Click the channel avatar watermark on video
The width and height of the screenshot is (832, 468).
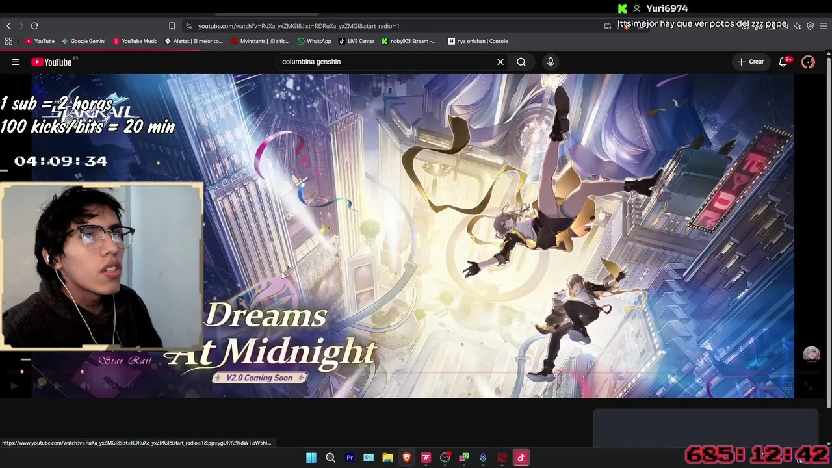click(811, 354)
